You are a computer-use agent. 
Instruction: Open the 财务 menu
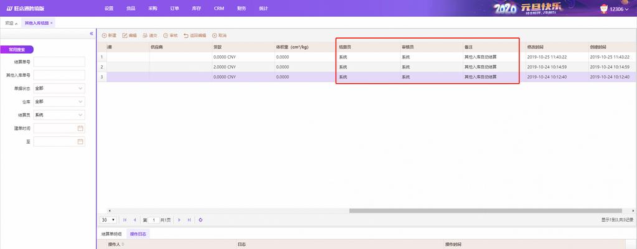click(x=242, y=9)
